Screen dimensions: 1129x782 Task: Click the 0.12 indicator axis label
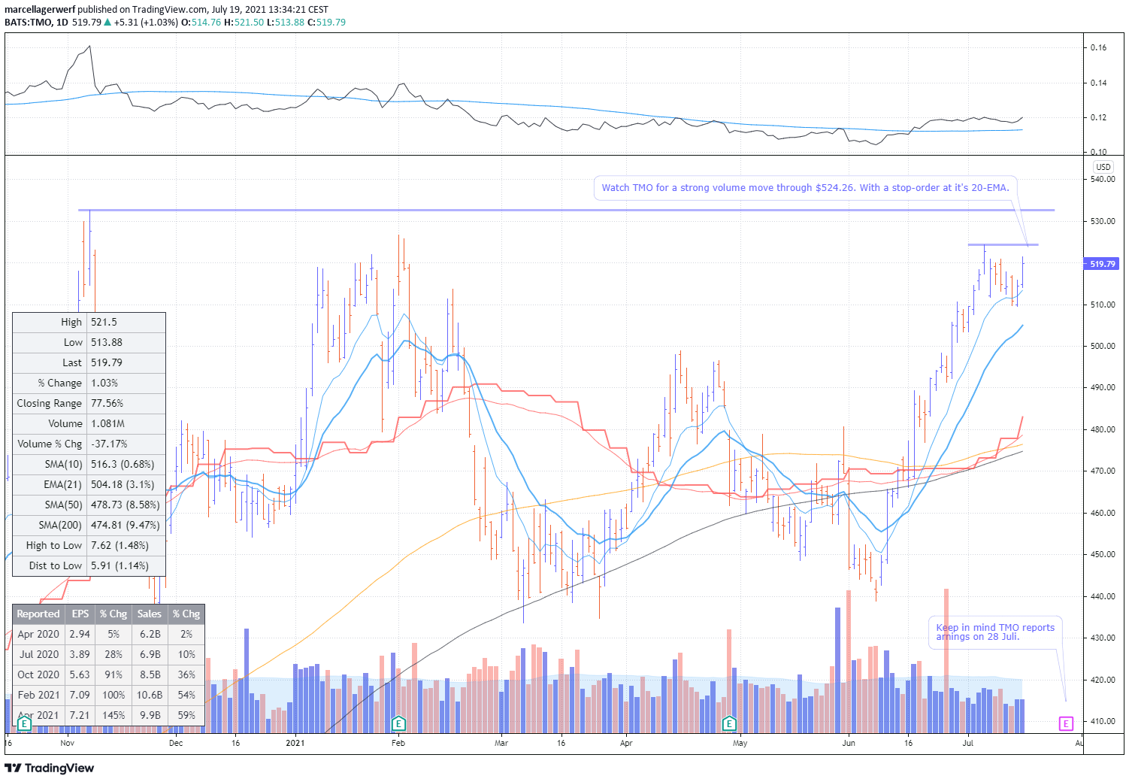click(x=1098, y=117)
